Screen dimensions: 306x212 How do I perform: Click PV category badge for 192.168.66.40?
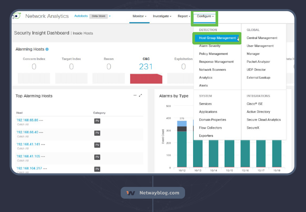(x=97, y=133)
